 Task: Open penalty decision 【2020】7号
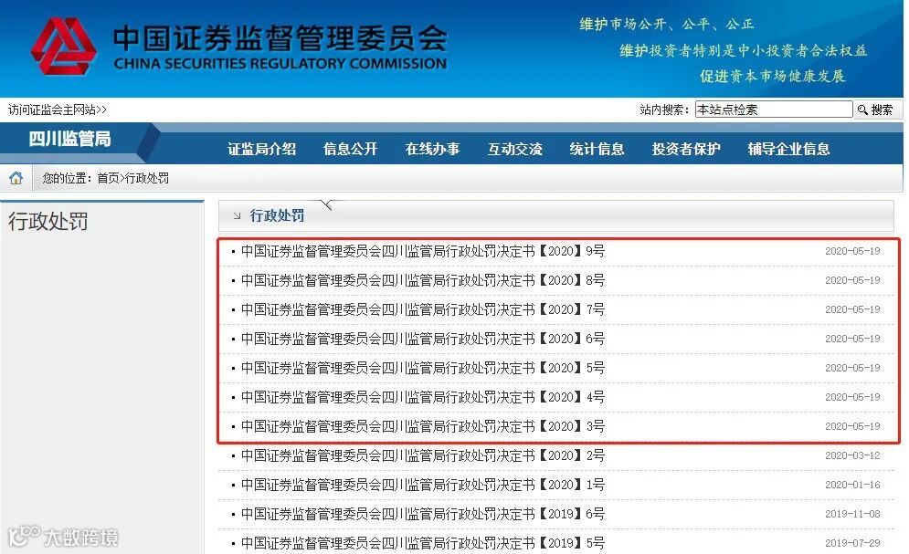point(423,309)
